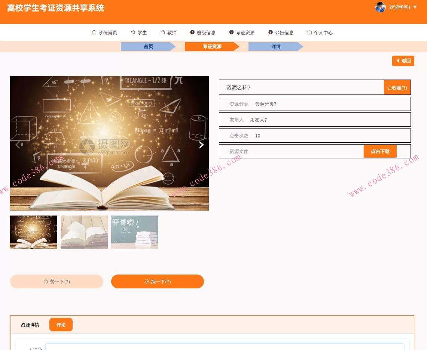Viewport: 427px width, 350px height.
Task: Open the 考证资源 breadcrumb step
Action: [212, 46]
